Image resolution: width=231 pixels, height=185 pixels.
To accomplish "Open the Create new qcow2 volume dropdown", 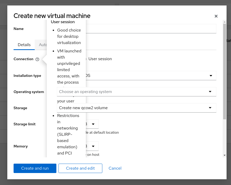I will coord(137,108).
